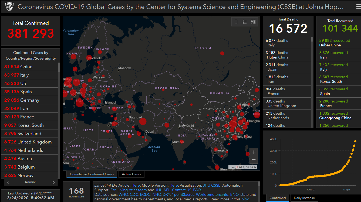The width and height of the screenshot is (361, 202).
Task: Select the Cumulative Confirmed Cases tab
Action: coord(92,174)
